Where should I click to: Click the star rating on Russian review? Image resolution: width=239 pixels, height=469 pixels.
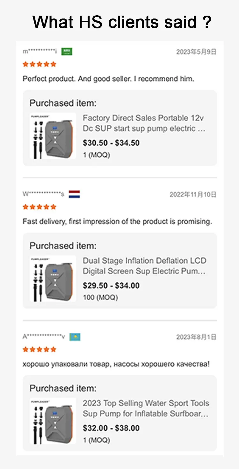point(40,350)
